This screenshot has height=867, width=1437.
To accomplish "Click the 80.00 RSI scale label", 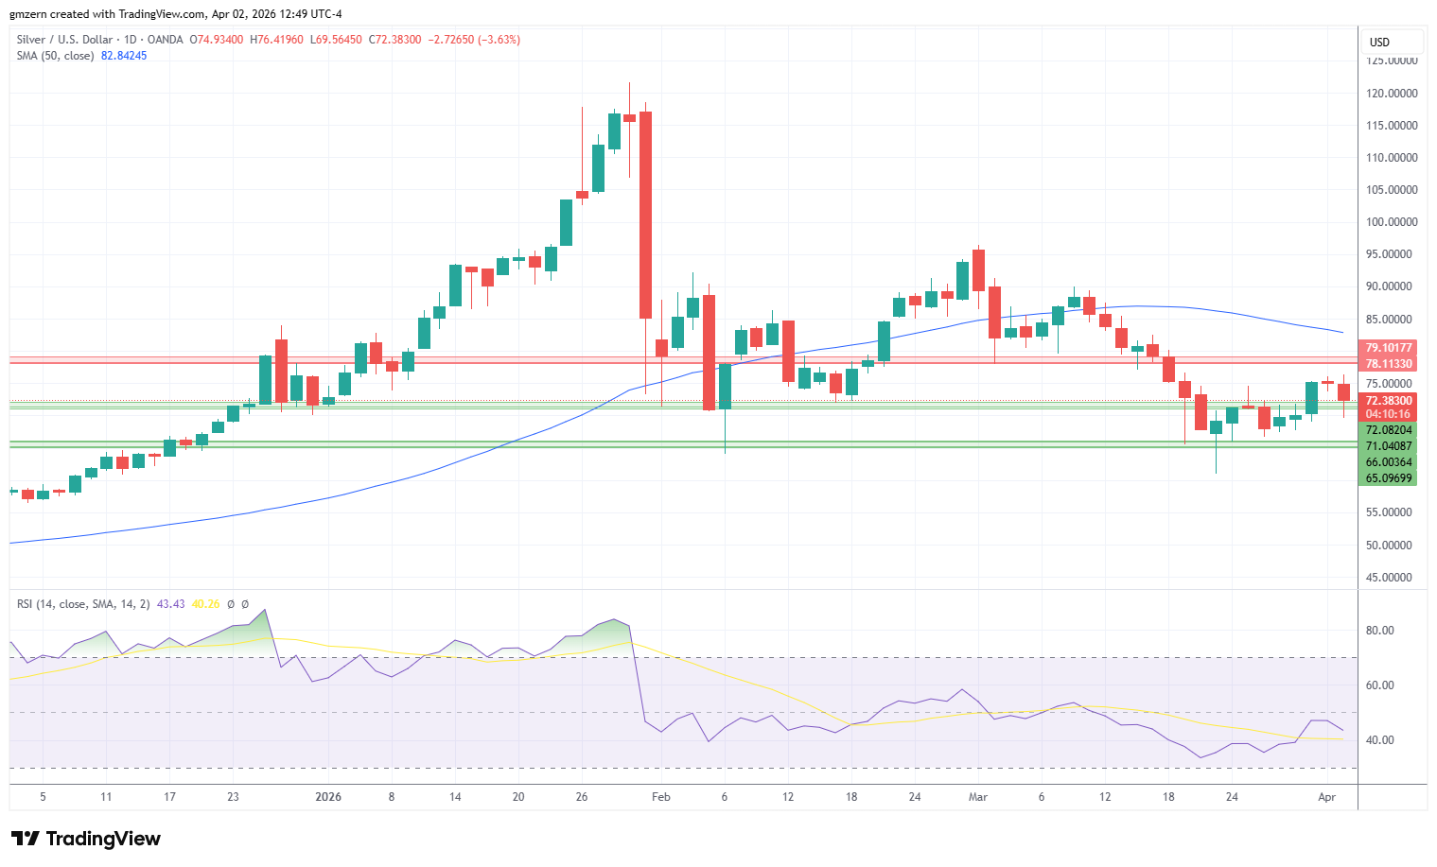I will coord(1379,631).
